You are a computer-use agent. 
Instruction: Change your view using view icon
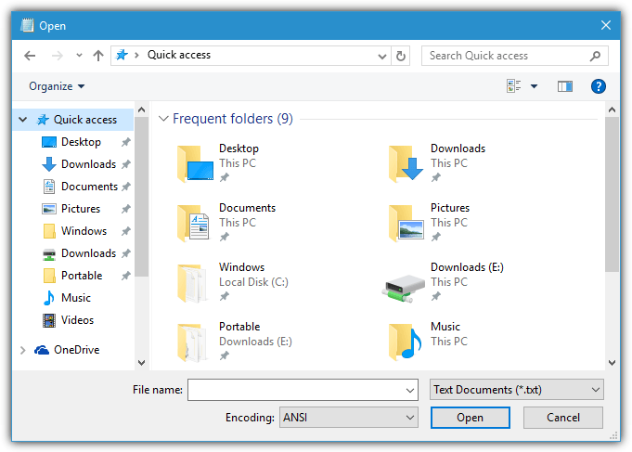pyautogui.click(x=513, y=86)
